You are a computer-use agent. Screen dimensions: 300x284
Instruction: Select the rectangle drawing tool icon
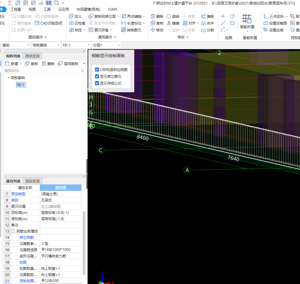pyautogui.click(x=232, y=23)
